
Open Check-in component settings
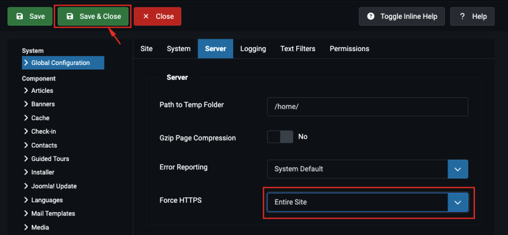click(44, 132)
